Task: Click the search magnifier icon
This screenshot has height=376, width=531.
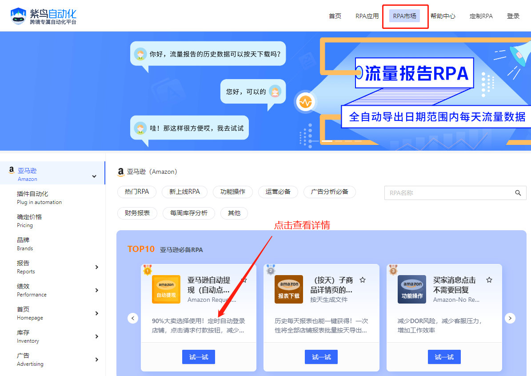Action: [518, 193]
